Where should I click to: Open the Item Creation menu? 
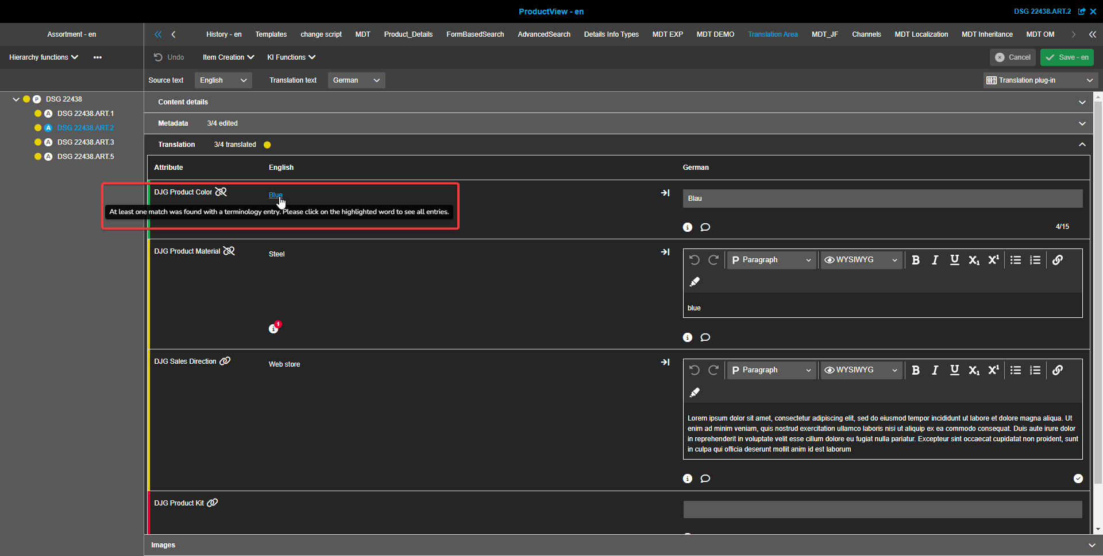(228, 57)
